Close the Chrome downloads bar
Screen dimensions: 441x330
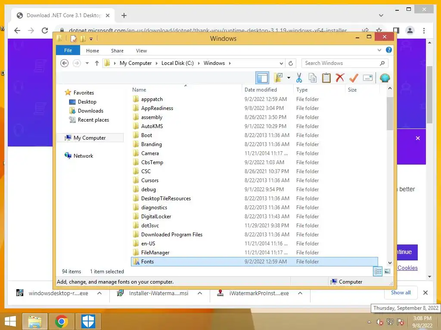(425, 293)
